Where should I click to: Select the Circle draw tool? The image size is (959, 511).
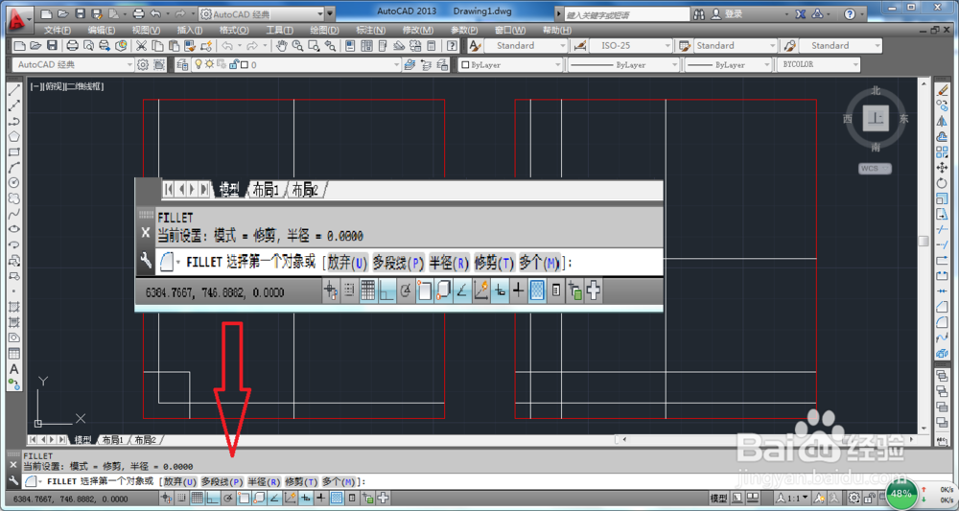coord(14,183)
